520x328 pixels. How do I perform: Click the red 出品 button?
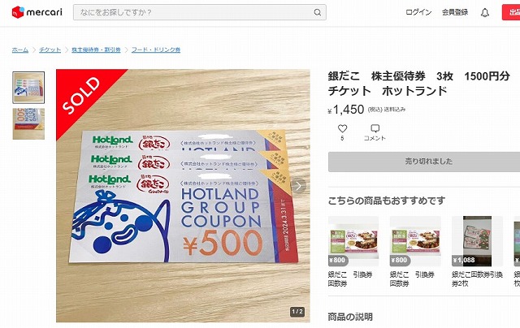click(x=511, y=12)
